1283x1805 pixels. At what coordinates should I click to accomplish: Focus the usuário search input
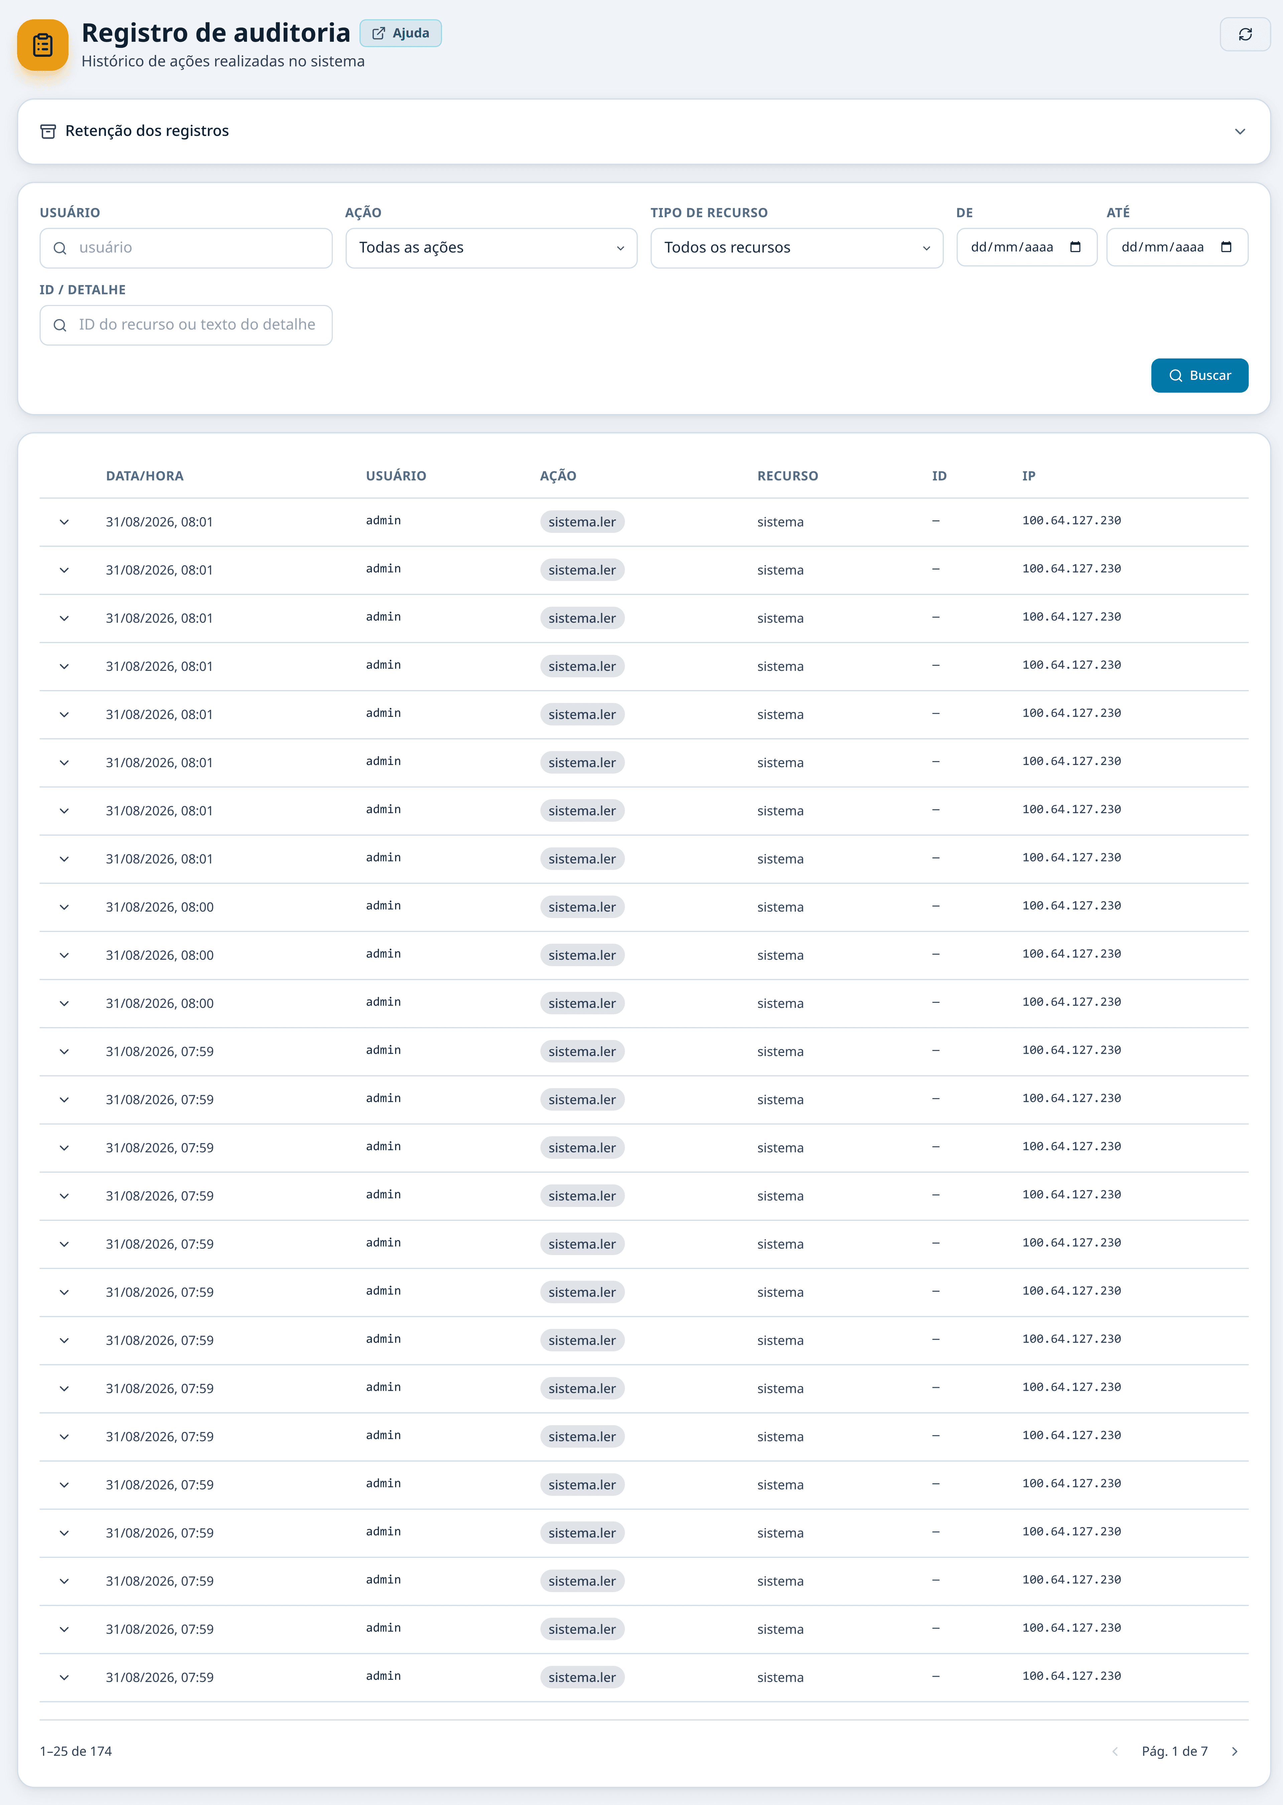click(186, 248)
